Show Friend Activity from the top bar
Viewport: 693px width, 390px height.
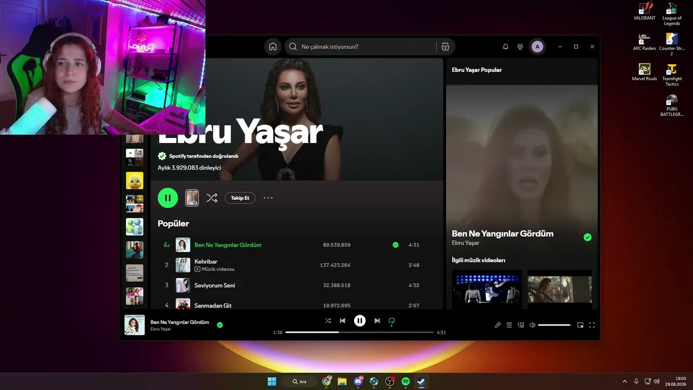[x=520, y=47]
